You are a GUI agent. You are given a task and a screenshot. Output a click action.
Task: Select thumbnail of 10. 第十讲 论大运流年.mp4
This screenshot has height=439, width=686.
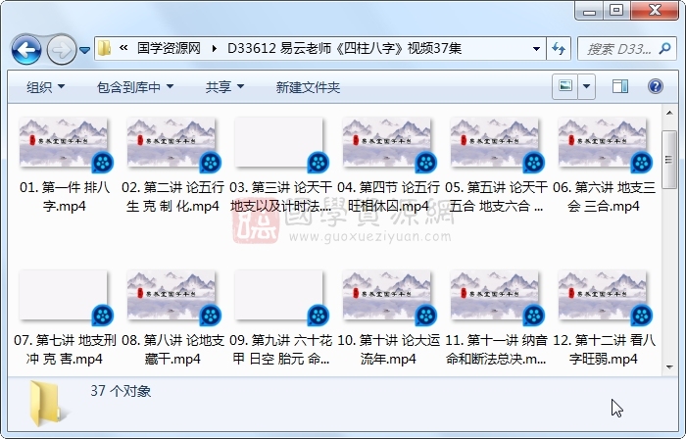click(x=387, y=295)
